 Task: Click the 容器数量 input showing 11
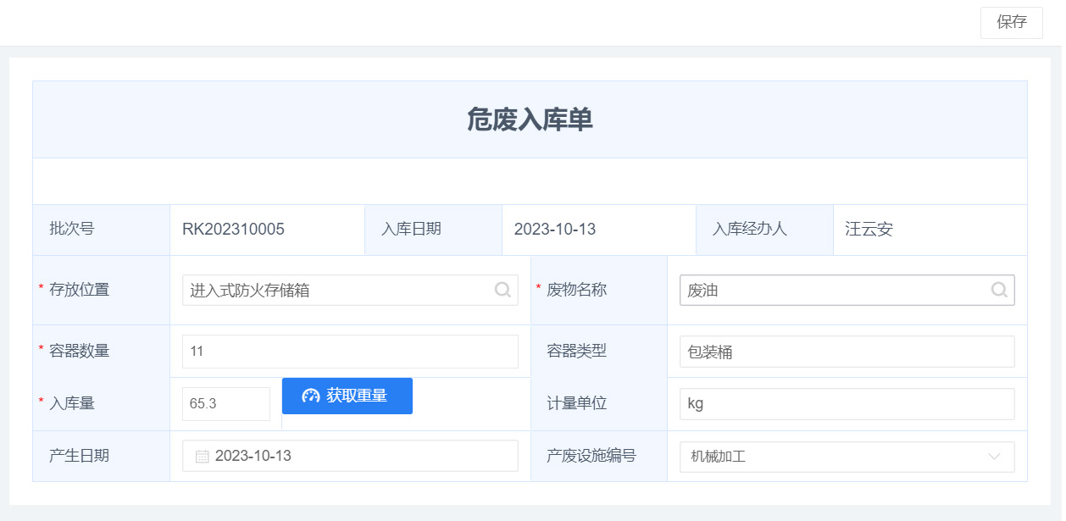tap(349, 351)
